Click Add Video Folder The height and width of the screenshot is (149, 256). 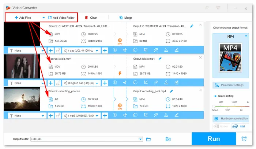tap(61, 18)
